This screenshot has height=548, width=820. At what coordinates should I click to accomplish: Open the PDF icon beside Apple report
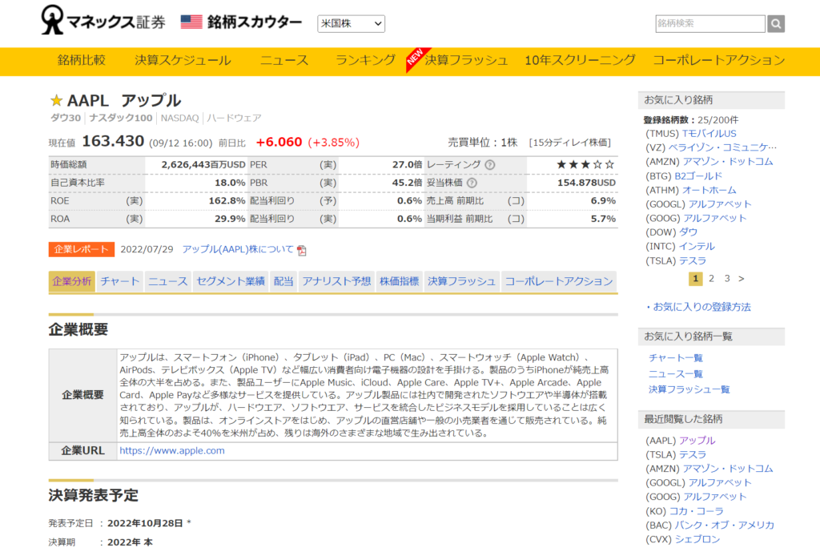click(x=302, y=250)
